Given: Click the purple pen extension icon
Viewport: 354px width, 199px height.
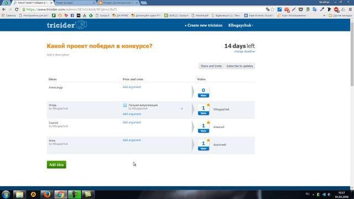Looking at the screenshot, I should 294,9.
